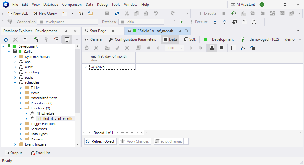
Task: Close the get_first_day_of_month document tab
Action: pos(186,31)
